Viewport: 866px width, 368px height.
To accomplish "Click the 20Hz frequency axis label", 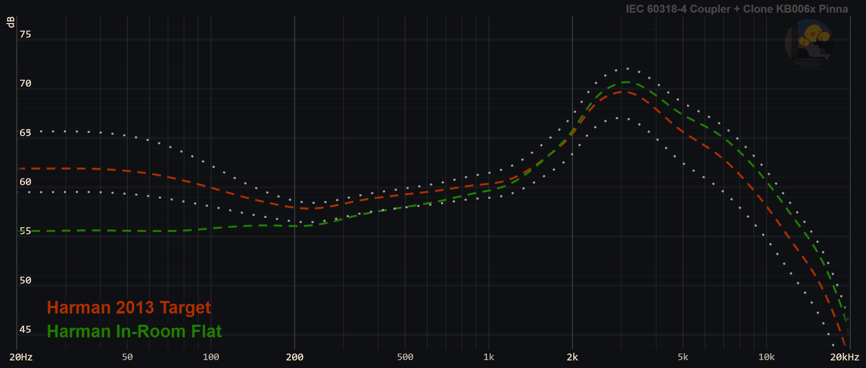I will (x=21, y=357).
